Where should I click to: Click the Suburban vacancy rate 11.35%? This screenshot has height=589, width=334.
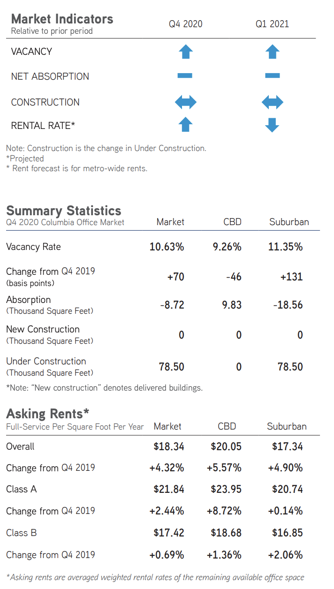285,247
